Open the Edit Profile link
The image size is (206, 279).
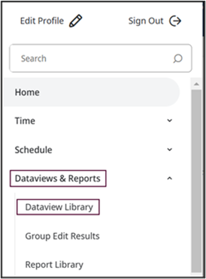point(42,21)
